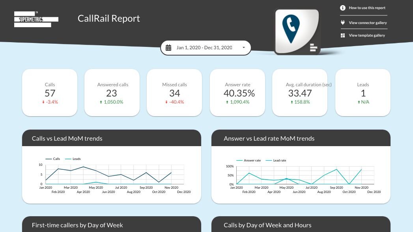Click the info icon beside How to use
Viewport: 413px width, 232px height.
point(343,8)
